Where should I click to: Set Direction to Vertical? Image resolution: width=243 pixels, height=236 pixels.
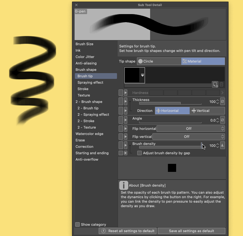click(x=207, y=111)
